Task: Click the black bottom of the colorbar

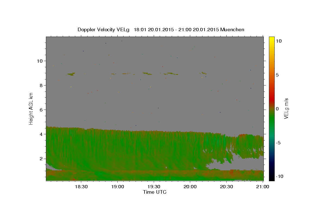Action: [272, 178]
